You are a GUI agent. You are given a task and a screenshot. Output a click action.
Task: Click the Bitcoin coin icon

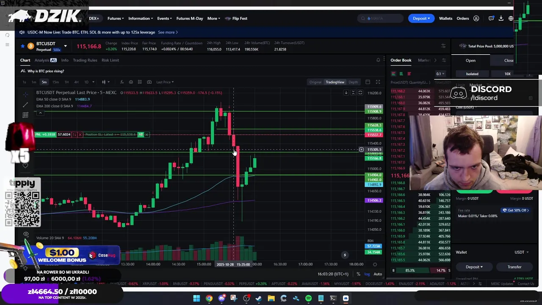point(30,46)
